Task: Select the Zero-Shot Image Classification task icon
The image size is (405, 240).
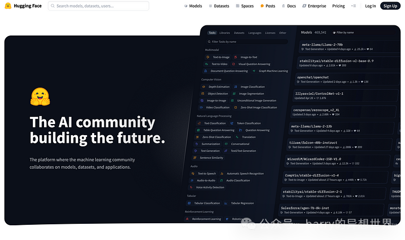Action: click(235, 107)
